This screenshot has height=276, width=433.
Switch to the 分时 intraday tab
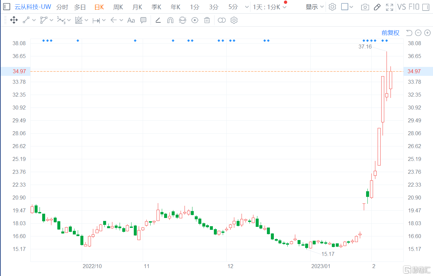[x=62, y=7]
